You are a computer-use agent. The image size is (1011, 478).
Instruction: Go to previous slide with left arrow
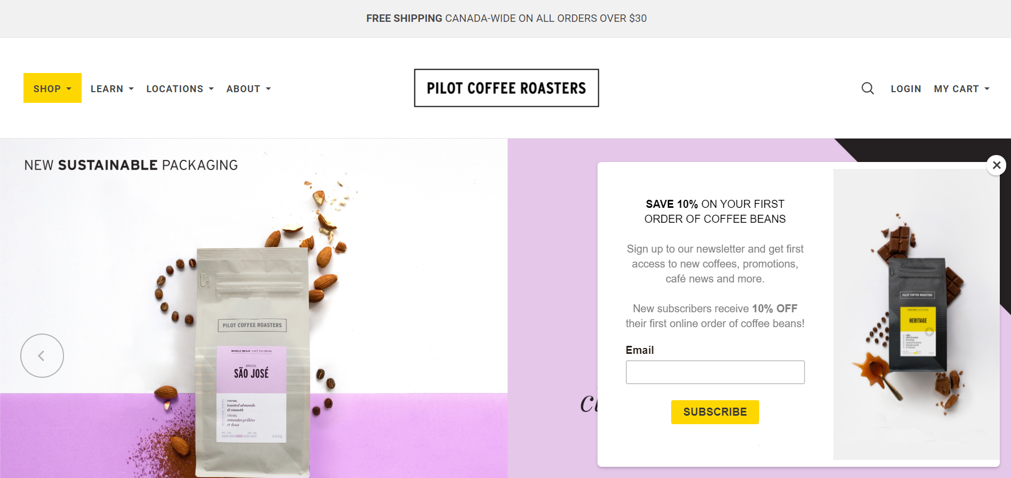pos(42,355)
